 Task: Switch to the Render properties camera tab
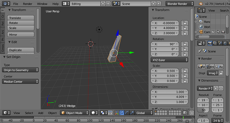coord(210,43)
